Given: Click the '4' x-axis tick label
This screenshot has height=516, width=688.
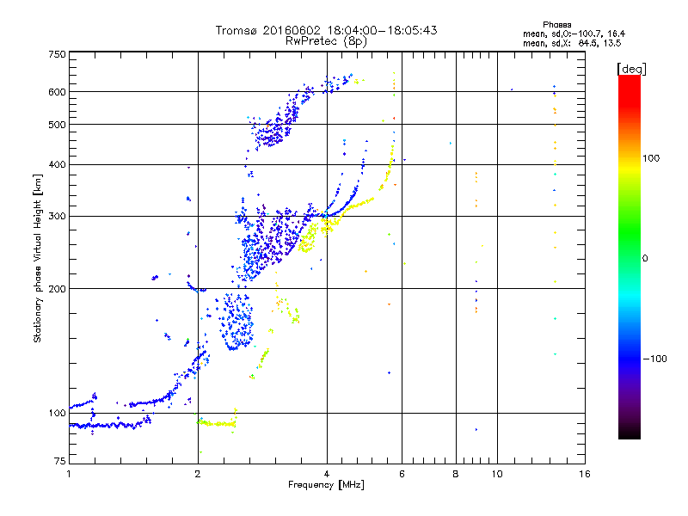Looking at the screenshot, I should pos(327,474).
